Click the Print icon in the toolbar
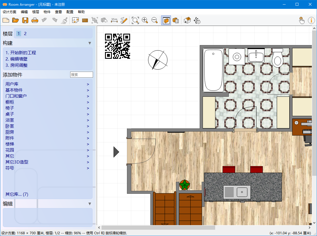 click(x=35, y=20)
